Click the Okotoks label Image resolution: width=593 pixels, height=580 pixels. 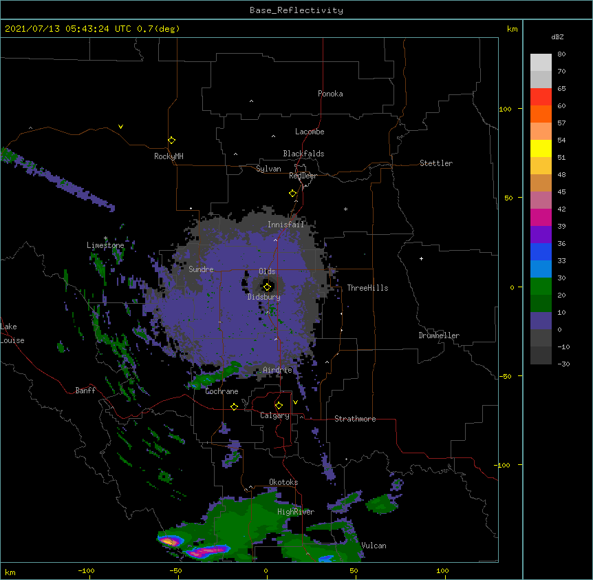click(x=283, y=482)
